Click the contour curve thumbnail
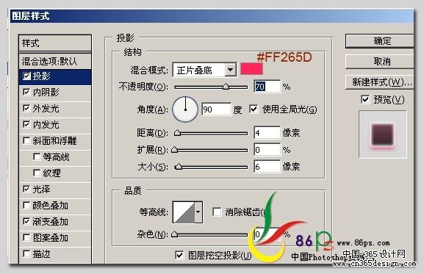The image size is (424, 274). (184, 212)
